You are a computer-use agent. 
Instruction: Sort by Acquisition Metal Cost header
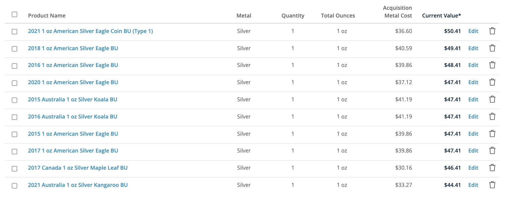397,12
